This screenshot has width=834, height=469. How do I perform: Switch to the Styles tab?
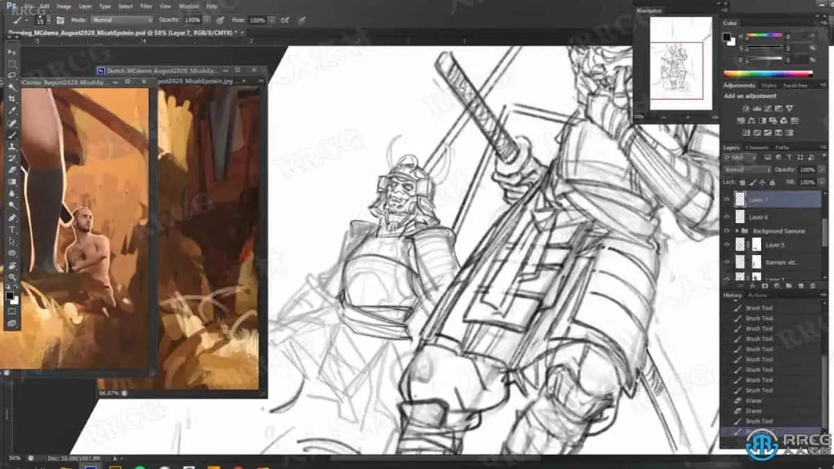point(769,85)
